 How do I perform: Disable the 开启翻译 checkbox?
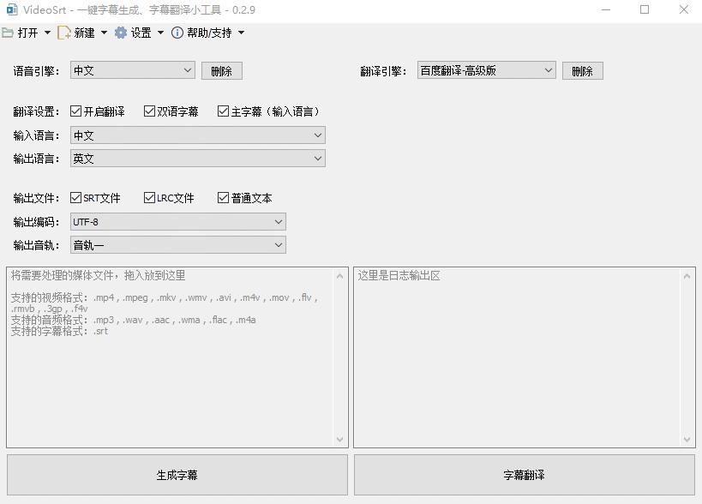76,111
